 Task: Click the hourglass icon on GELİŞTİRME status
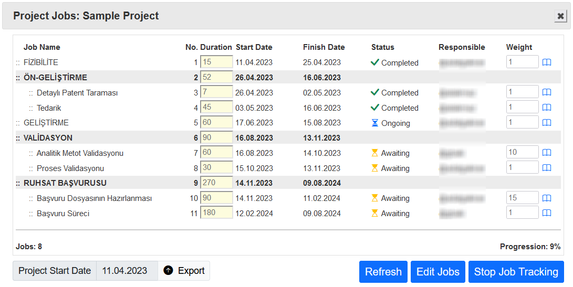374,123
